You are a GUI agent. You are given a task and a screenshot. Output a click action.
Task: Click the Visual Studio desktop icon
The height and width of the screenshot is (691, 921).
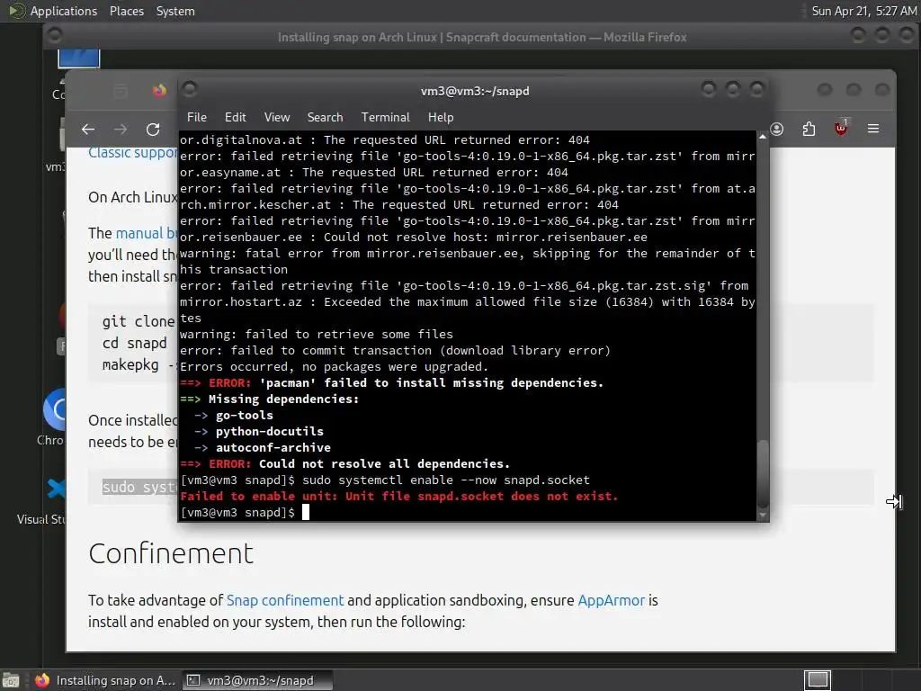pyautogui.click(x=56, y=489)
